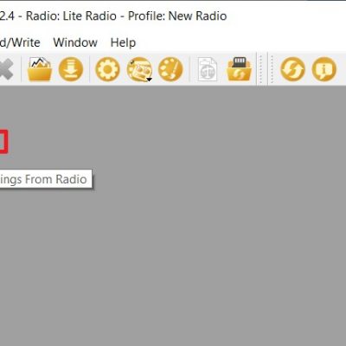The height and width of the screenshot is (346, 346).
Task: Click the SD card sync folder icon
Action: [239, 69]
